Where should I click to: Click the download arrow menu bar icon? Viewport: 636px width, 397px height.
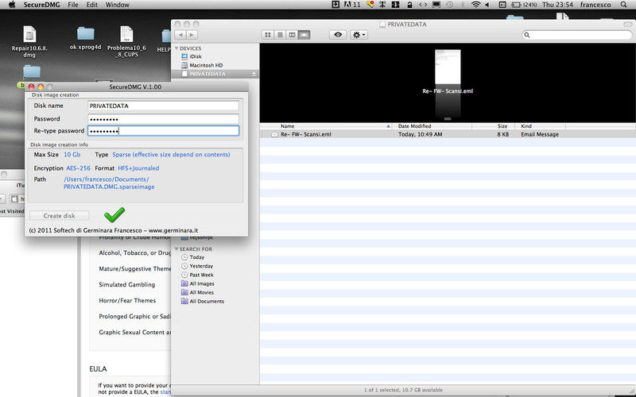[x=335, y=5]
